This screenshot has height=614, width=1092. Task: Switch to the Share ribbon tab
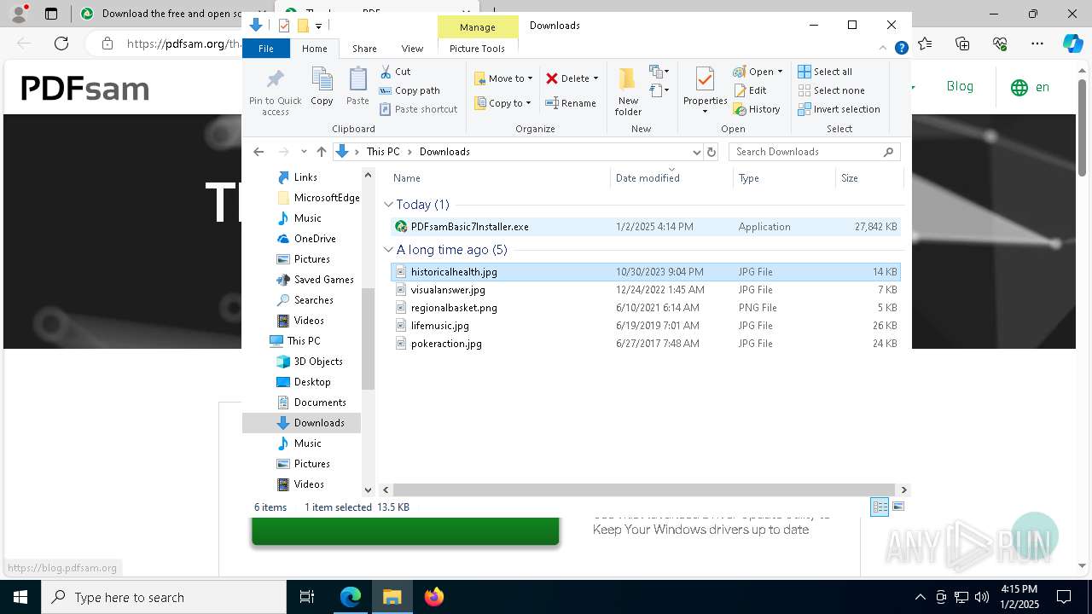pyautogui.click(x=364, y=49)
